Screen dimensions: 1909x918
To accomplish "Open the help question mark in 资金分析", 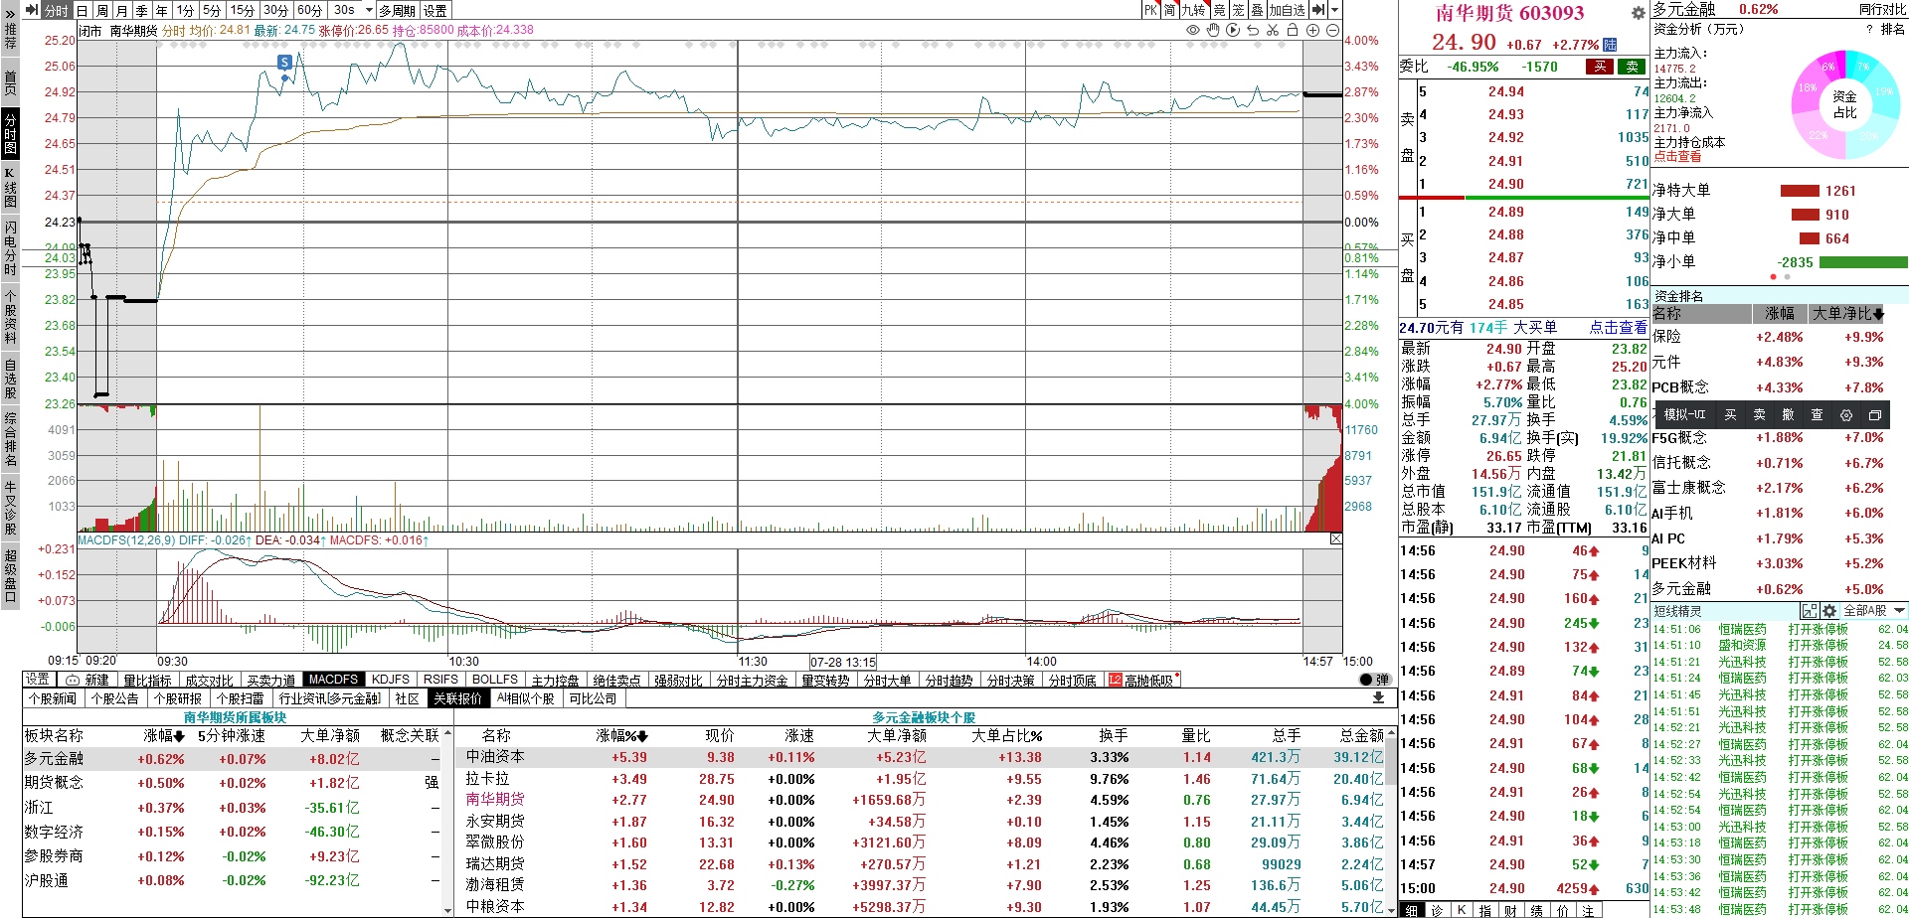I will pyautogui.click(x=1869, y=29).
